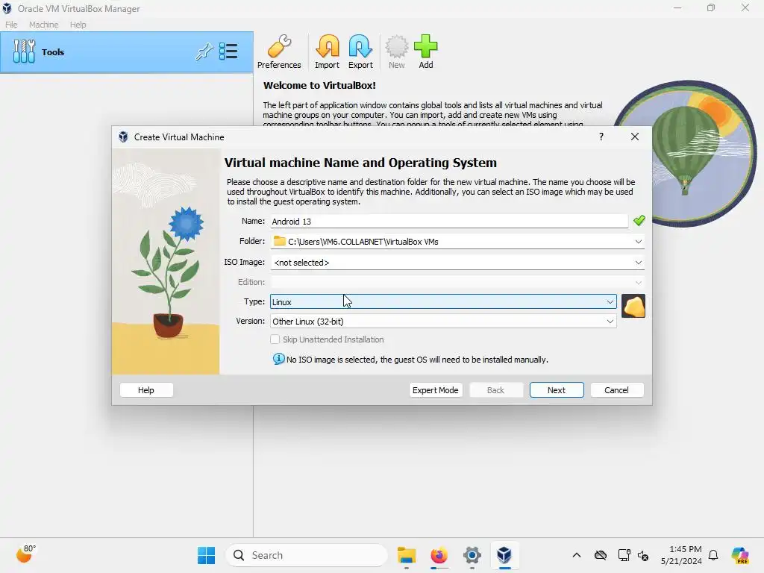Click the Name field containing Android 13
This screenshot has width=764, height=573.
tap(449, 221)
